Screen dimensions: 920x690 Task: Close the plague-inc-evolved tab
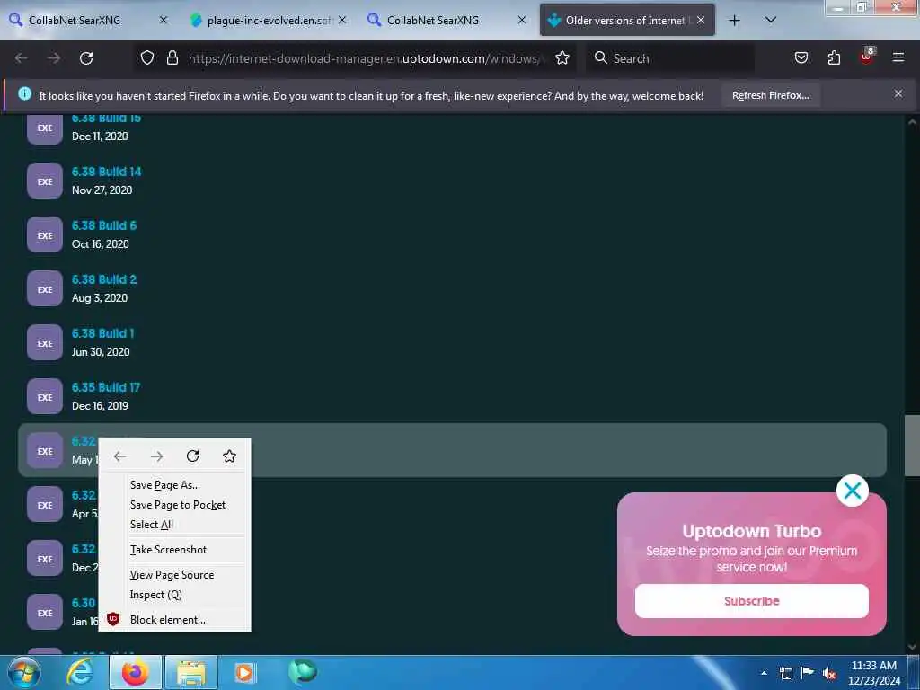coord(342,20)
